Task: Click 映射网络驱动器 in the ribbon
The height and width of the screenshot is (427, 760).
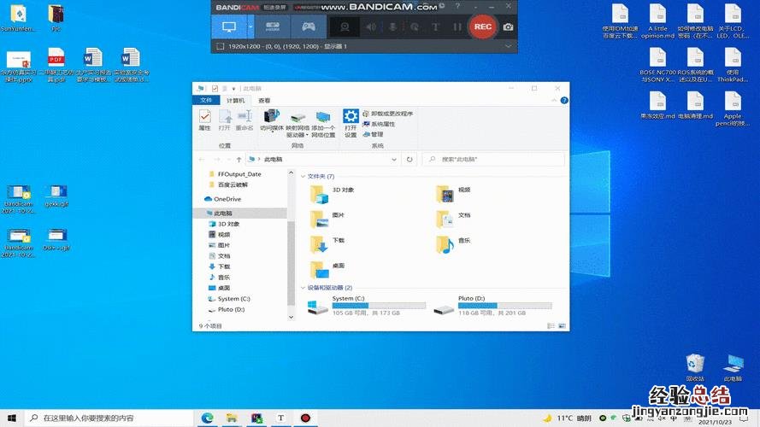Action: tap(298, 124)
